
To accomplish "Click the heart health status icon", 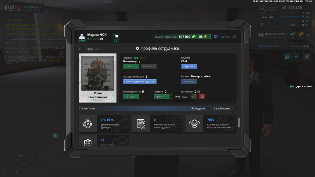I will [x=262, y=24].
